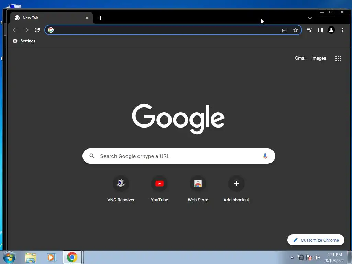The height and width of the screenshot is (264, 352).
Task: Open Chrome's three-dot menu
Action: click(x=343, y=30)
